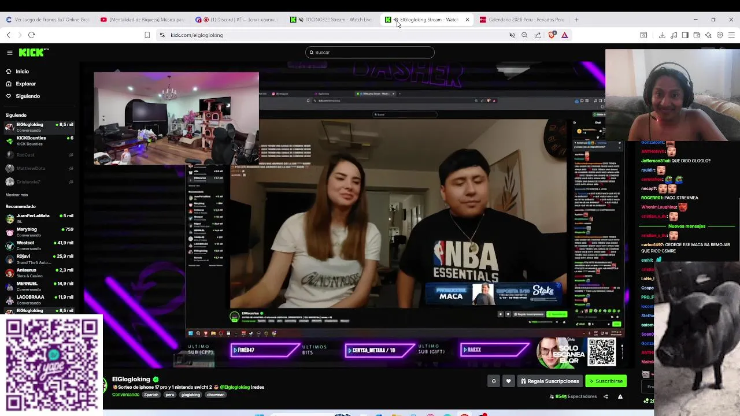Screen dimensions: 740x416
Task: Click Regala Suscripciones button
Action: (x=550, y=381)
